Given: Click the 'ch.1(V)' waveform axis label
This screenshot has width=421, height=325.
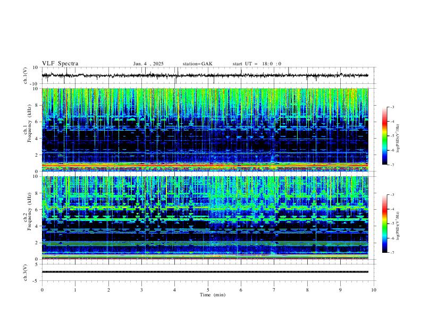Looking at the screenshot, I should click(26, 75).
